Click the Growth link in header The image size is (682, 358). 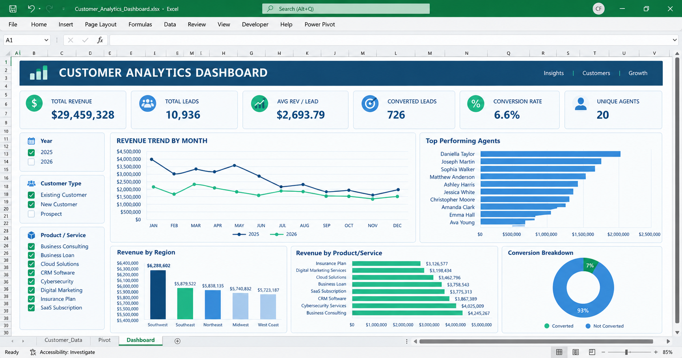pyautogui.click(x=638, y=73)
